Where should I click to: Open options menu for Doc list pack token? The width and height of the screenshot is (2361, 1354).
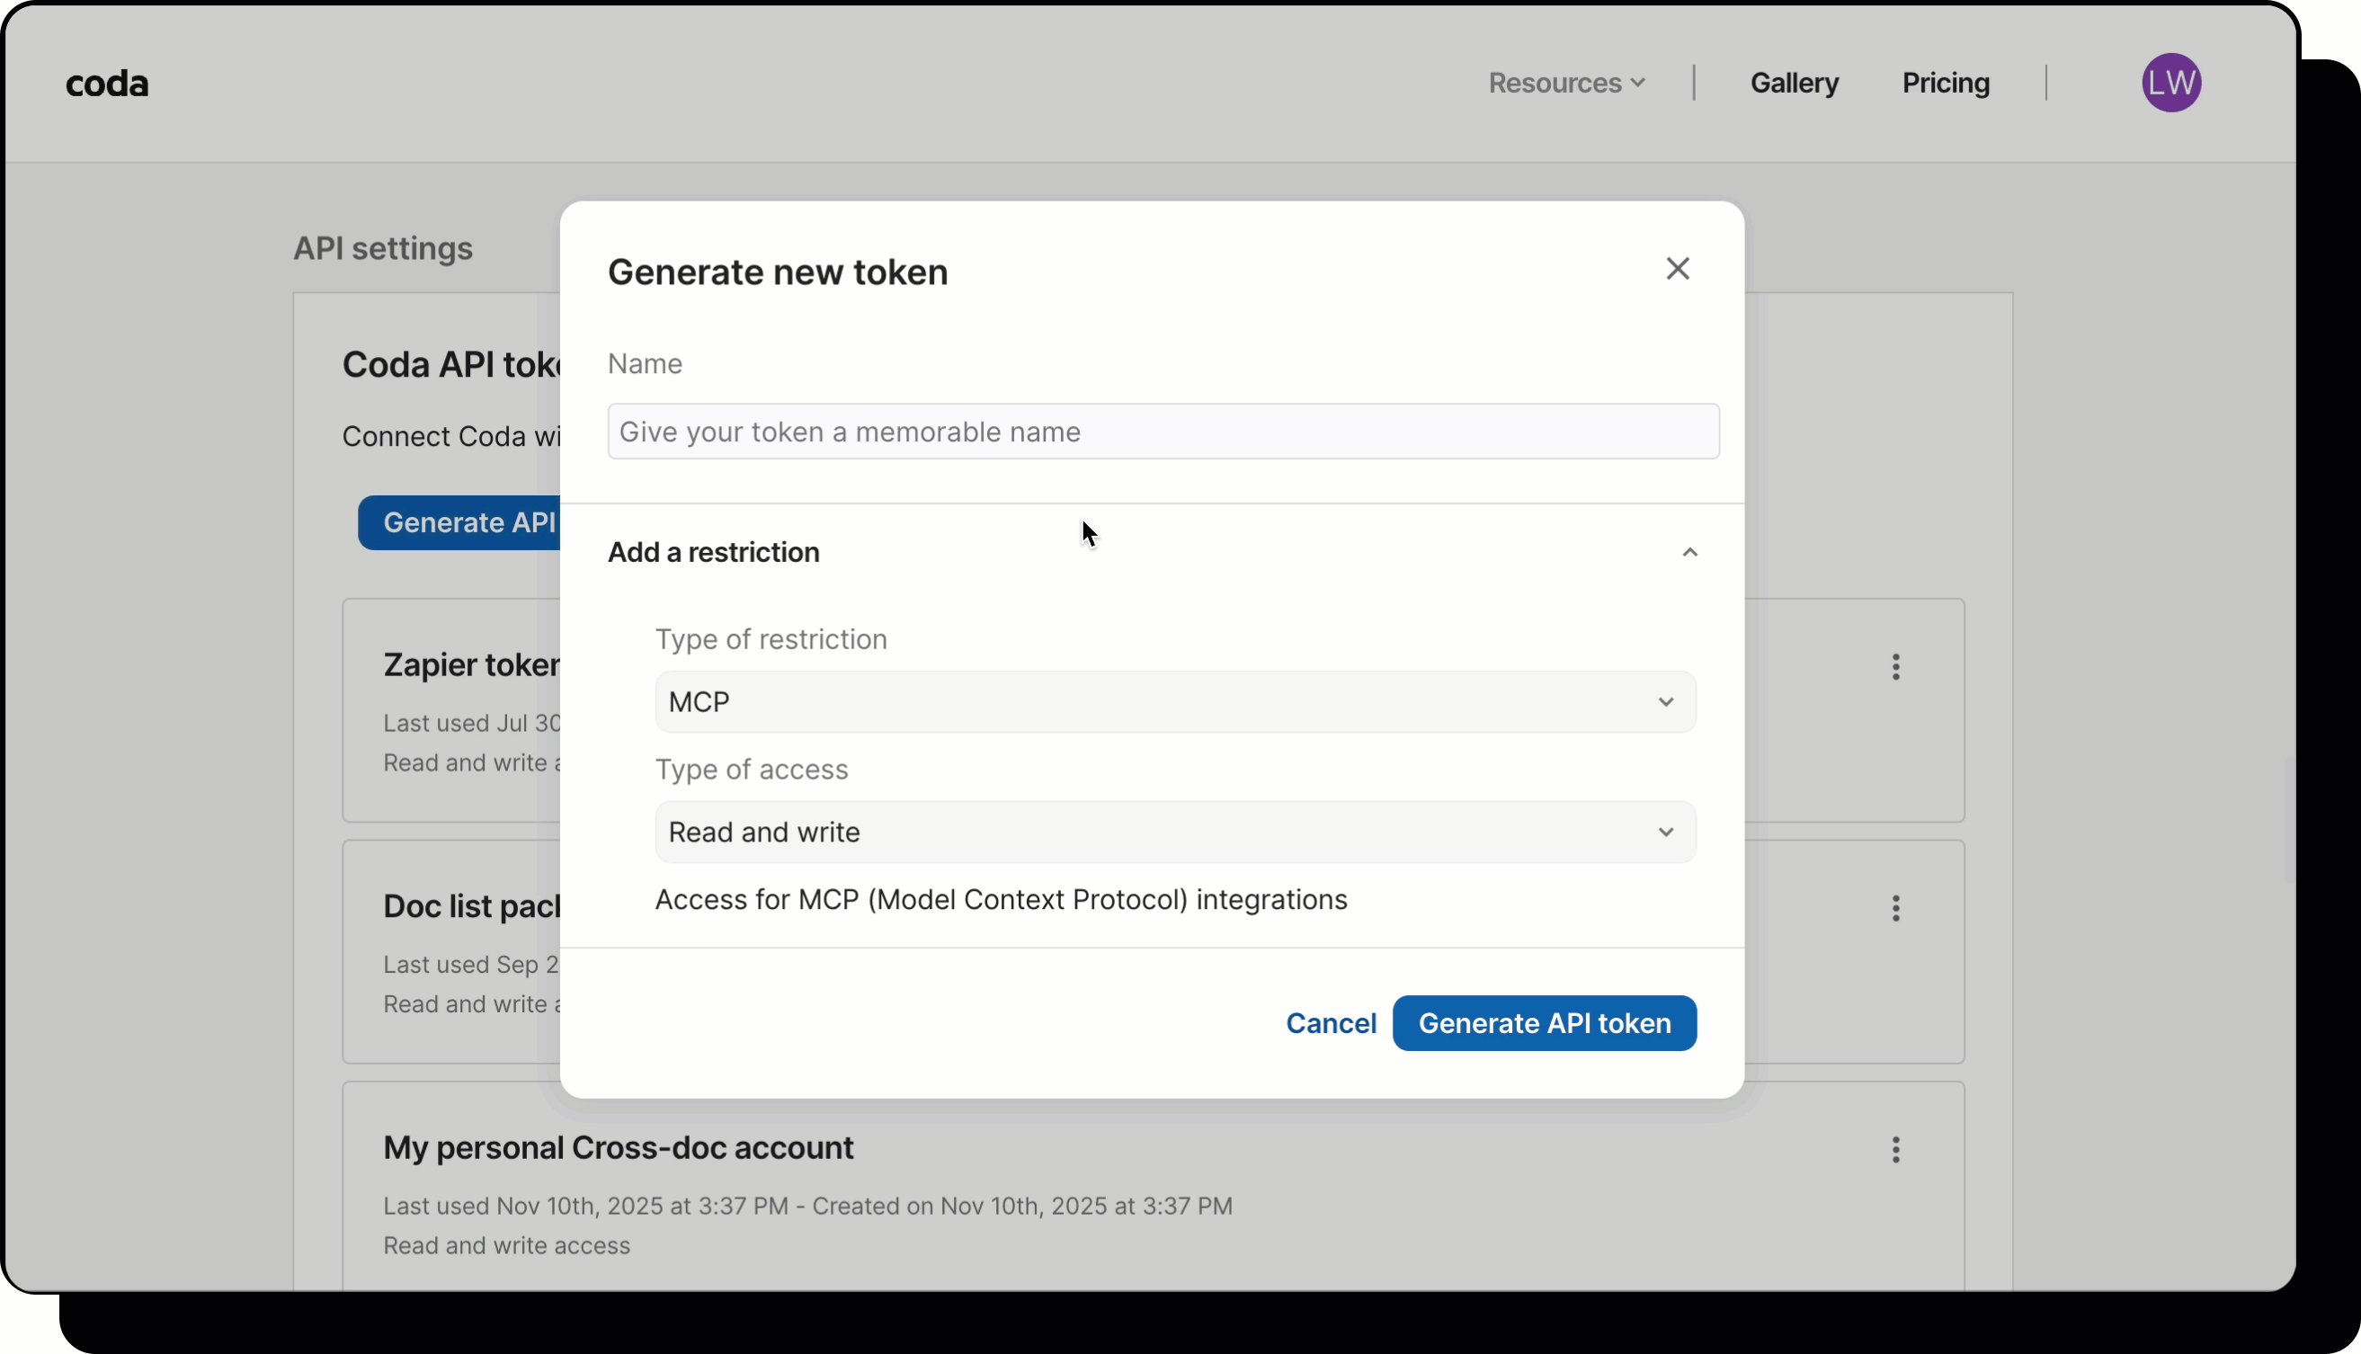[1896, 909]
